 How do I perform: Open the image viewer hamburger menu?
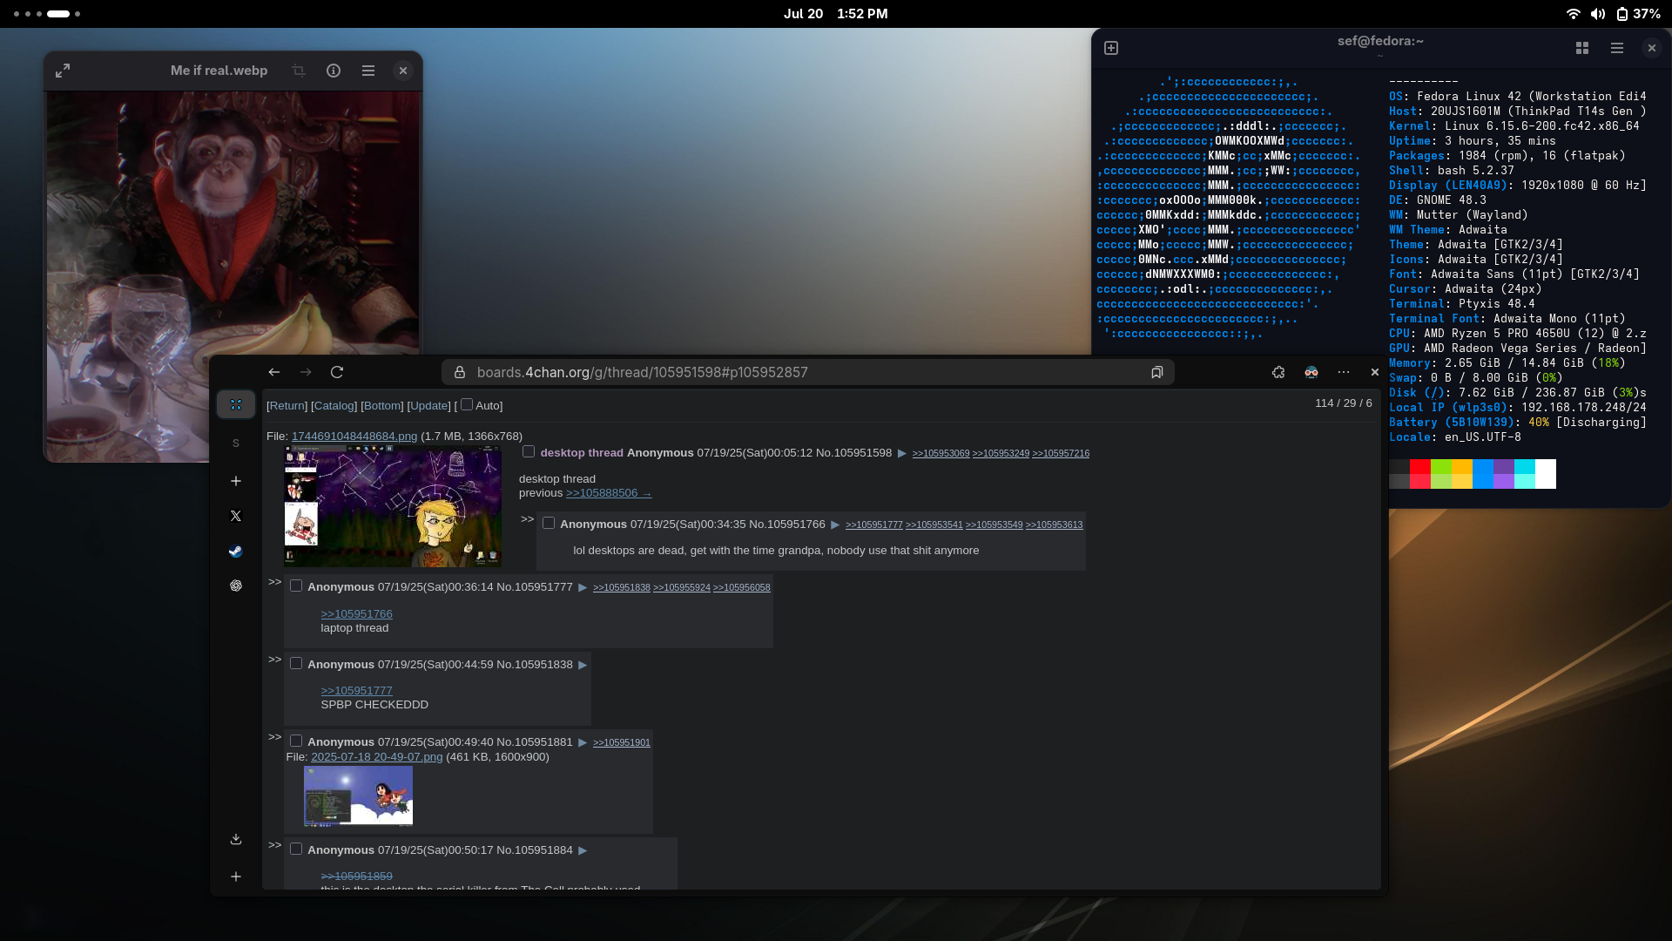(368, 71)
